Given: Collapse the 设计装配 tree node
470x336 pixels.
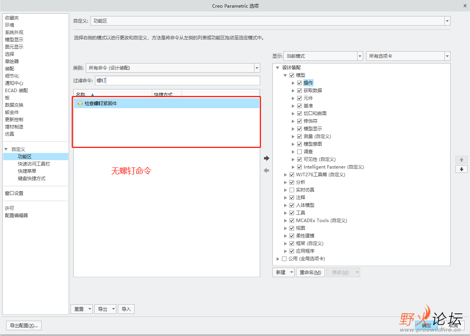Looking at the screenshot, I should click(x=278, y=68).
